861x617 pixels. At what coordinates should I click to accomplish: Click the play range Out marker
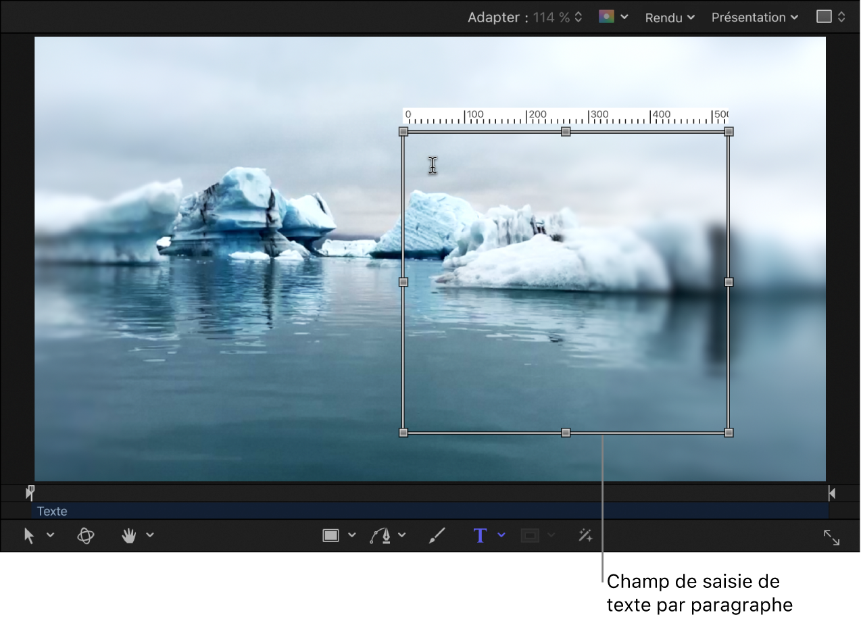click(831, 493)
